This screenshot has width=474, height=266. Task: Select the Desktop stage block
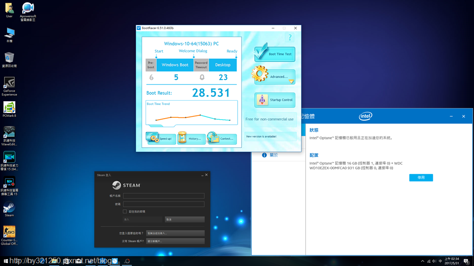pos(223,65)
